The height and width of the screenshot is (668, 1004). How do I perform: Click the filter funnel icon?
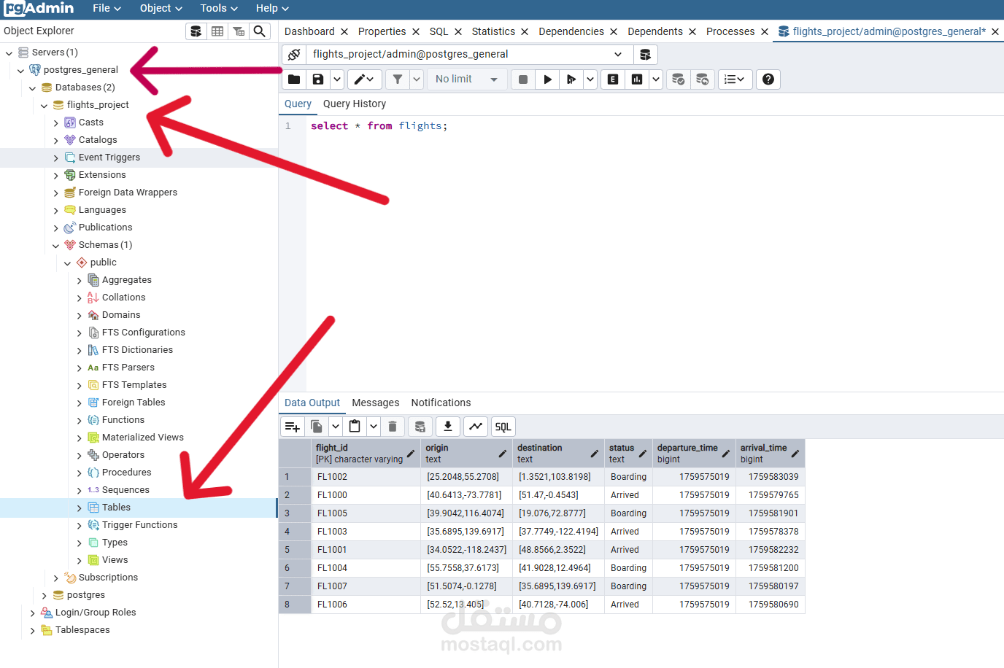click(x=398, y=79)
